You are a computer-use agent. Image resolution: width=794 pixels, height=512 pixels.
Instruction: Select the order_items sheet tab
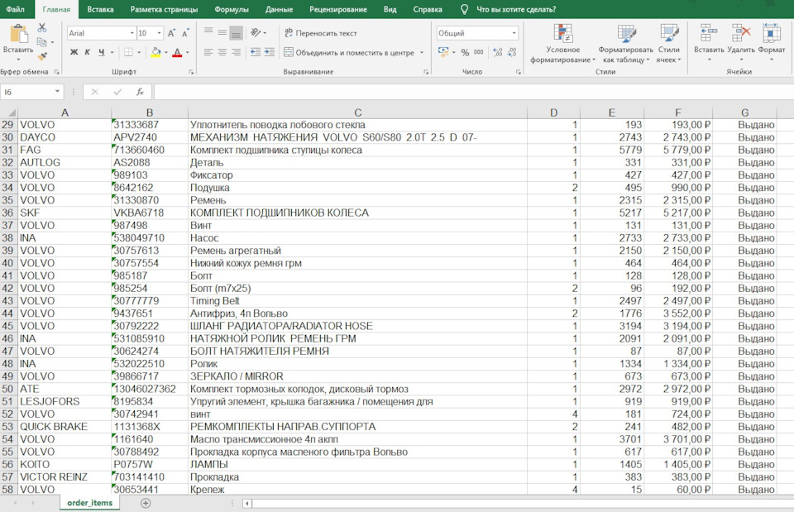[x=89, y=503]
